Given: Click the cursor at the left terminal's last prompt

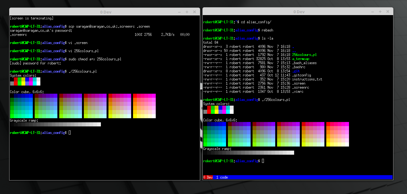Looking at the screenshot, I should (x=70, y=133).
